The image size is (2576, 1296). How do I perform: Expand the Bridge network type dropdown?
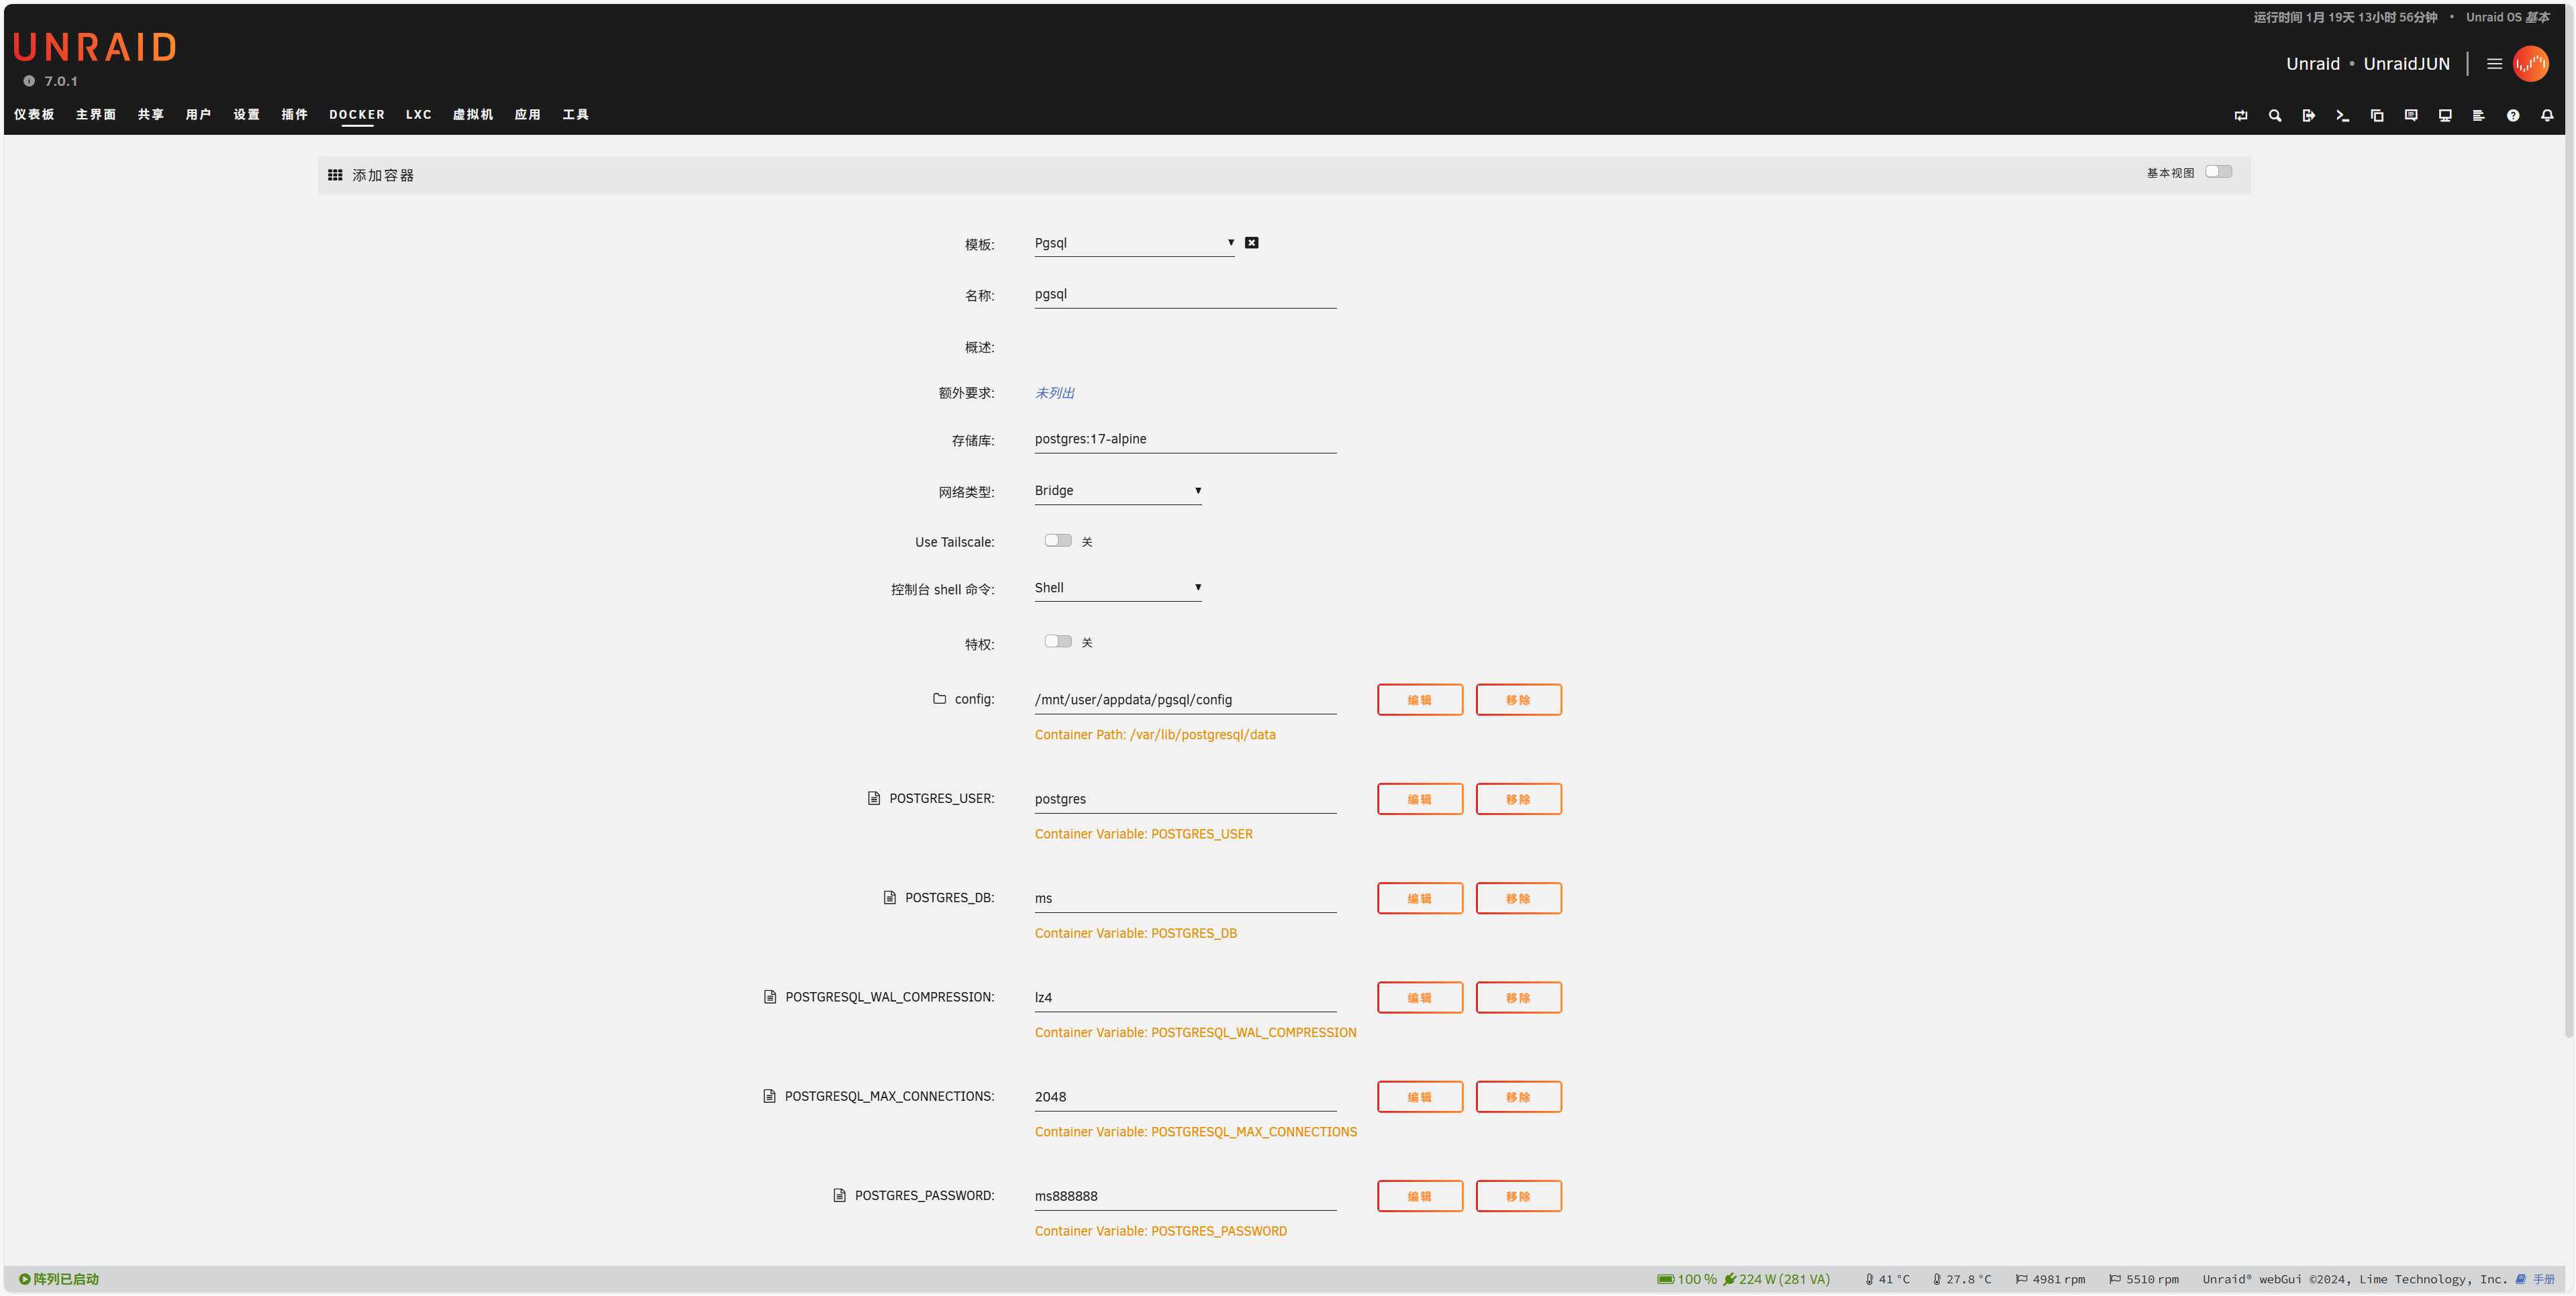[1117, 490]
